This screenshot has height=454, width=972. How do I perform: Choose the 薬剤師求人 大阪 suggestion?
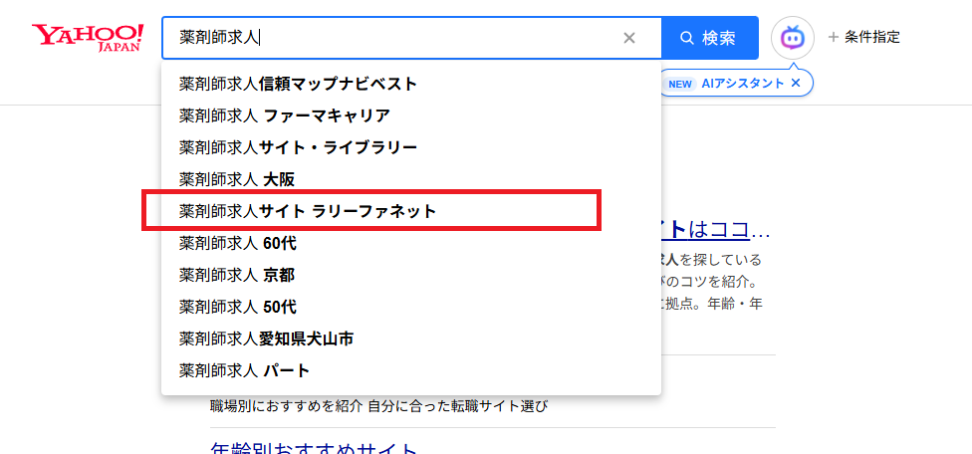(x=411, y=179)
